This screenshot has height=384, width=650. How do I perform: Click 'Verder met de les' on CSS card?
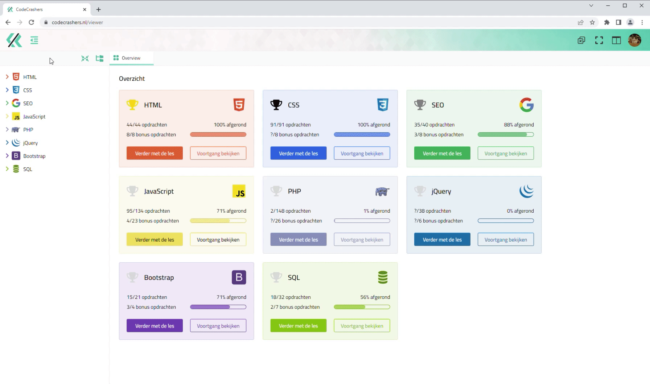(x=298, y=153)
